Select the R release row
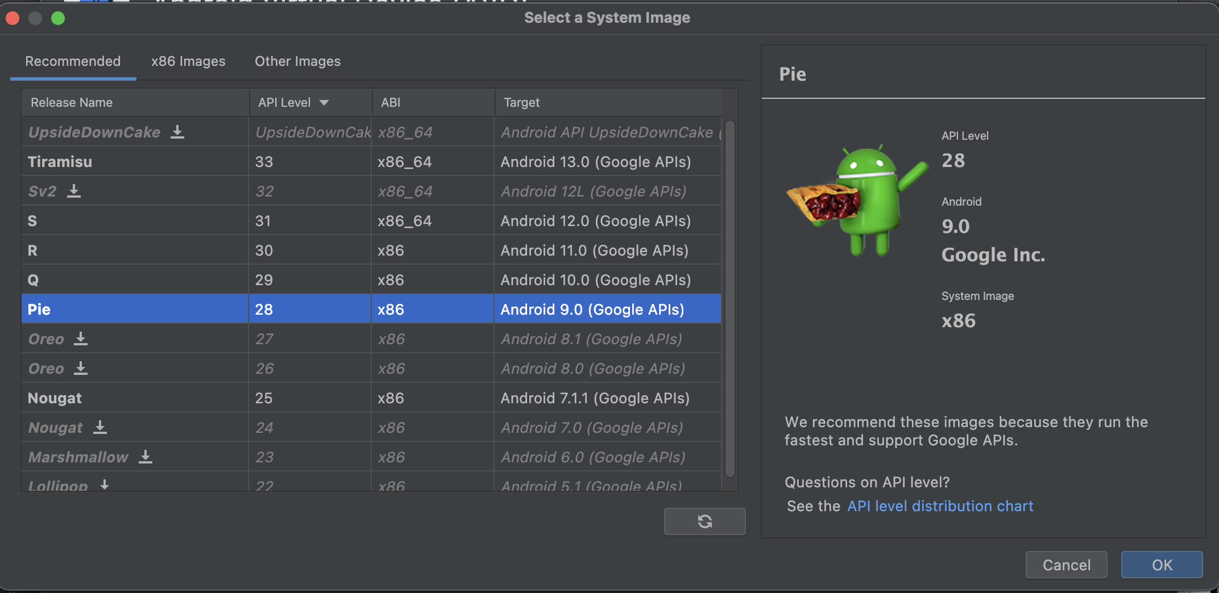1219x593 pixels. [x=371, y=250]
